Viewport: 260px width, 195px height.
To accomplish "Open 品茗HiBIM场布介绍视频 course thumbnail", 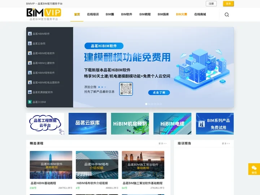I will pos(97,165).
